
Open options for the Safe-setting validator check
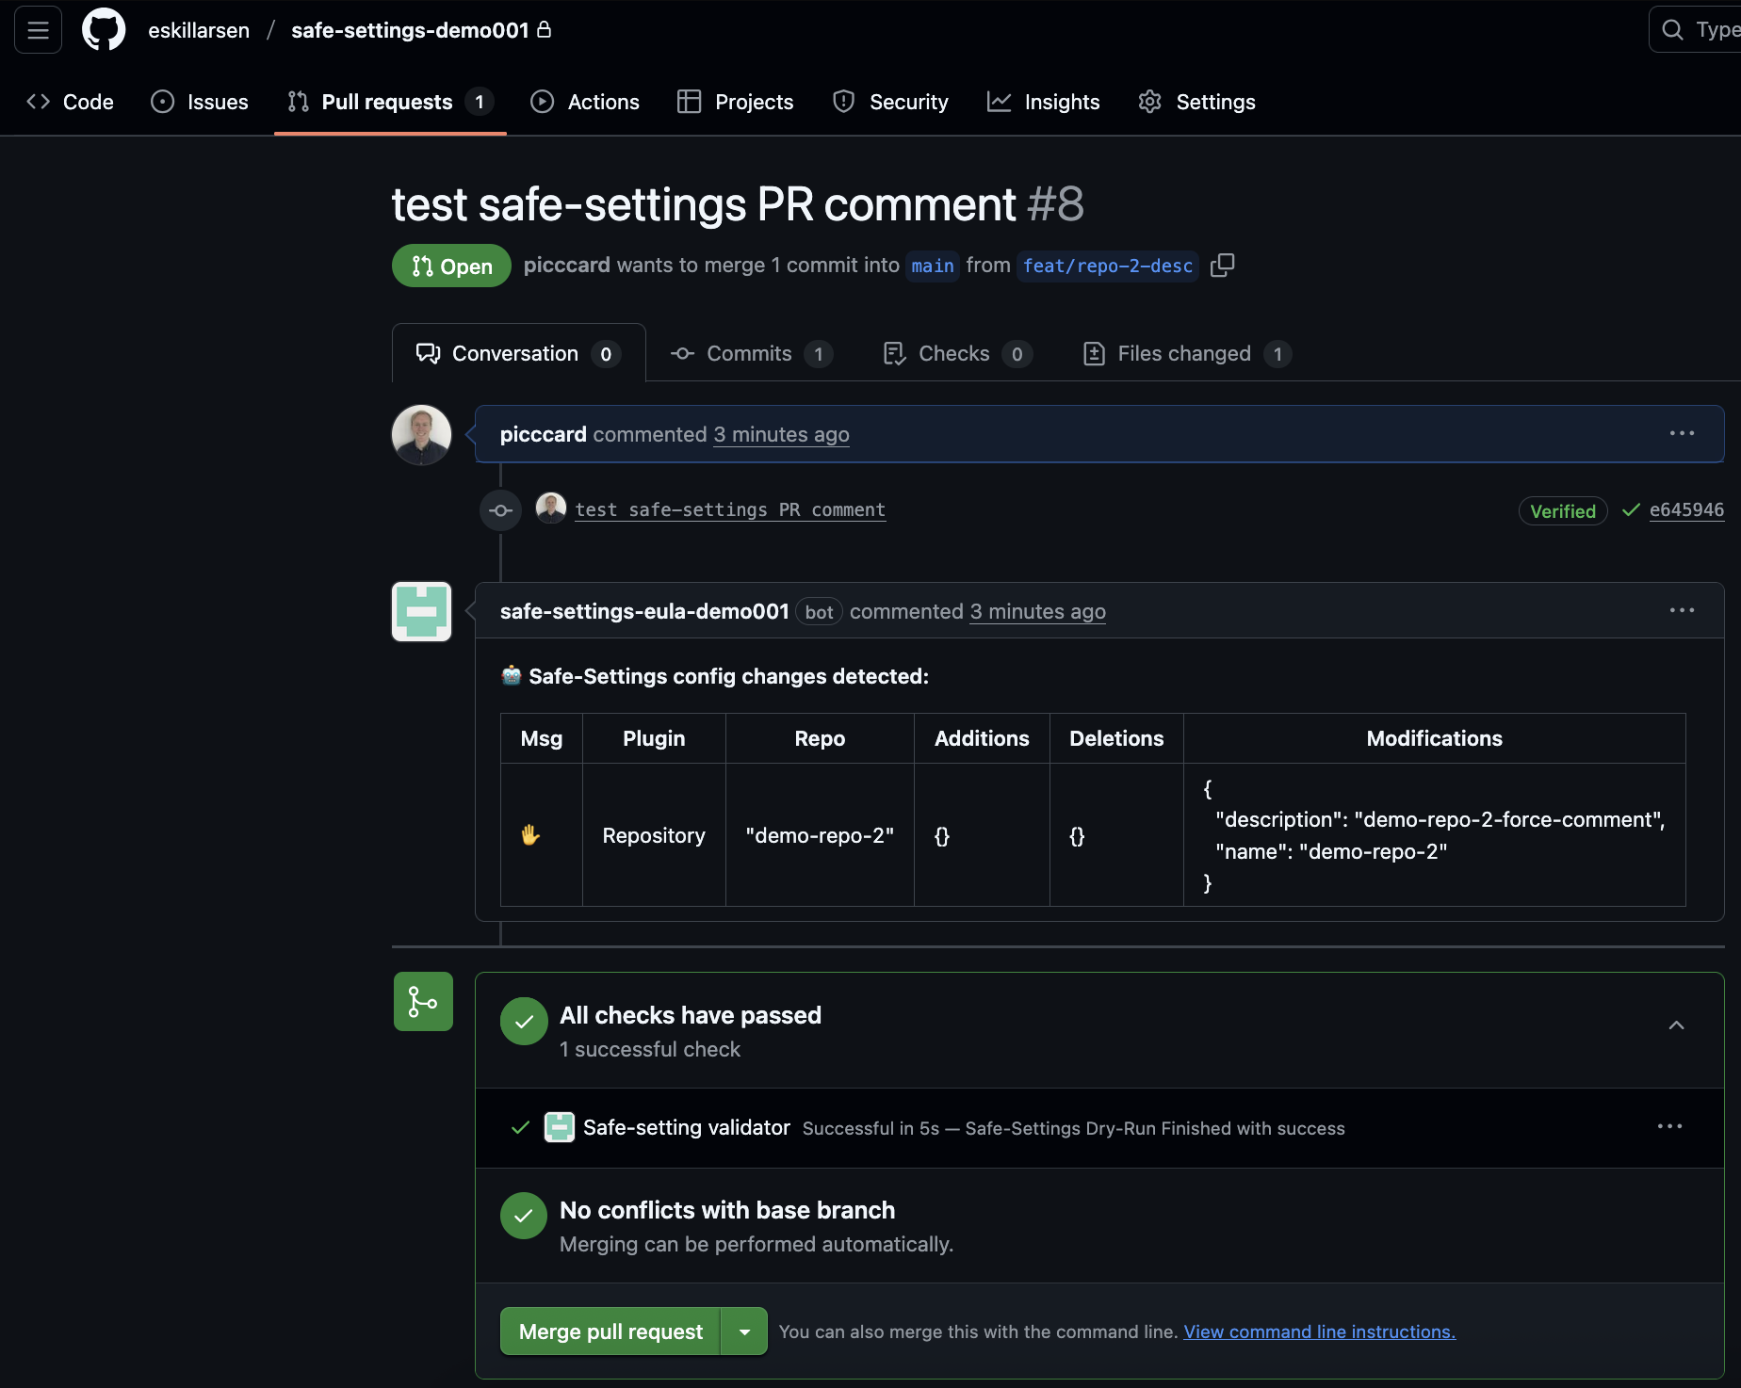(x=1668, y=1126)
